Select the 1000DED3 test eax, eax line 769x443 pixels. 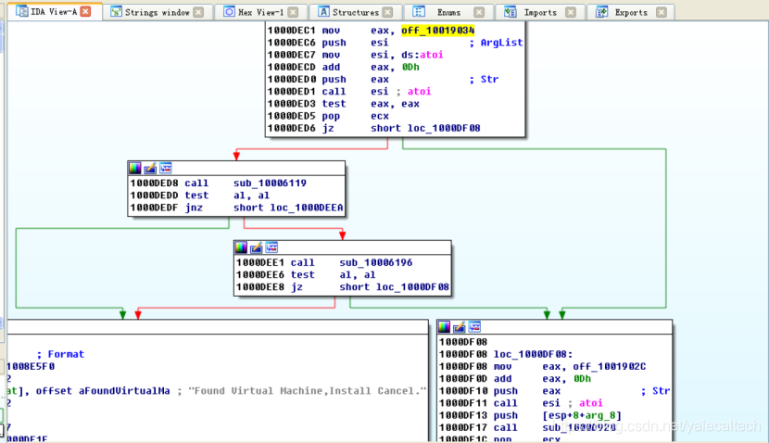(344, 104)
